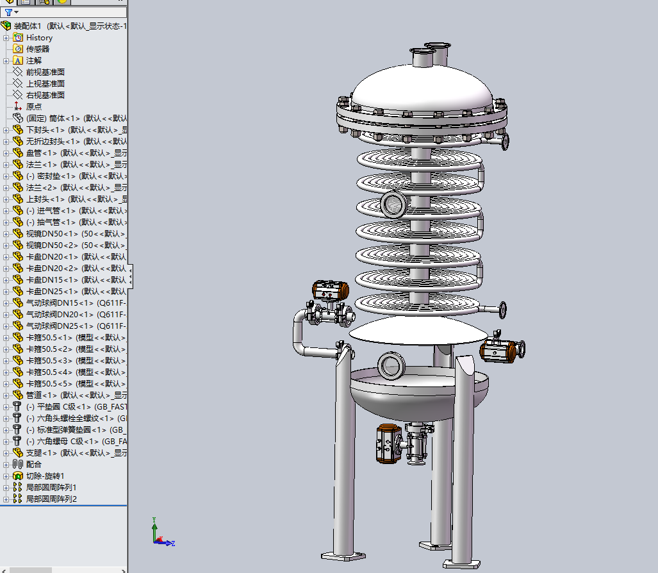This screenshot has width=658, height=573.
Task: Click the 局部圆周阵列2 pattern icon
Action: click(18, 499)
